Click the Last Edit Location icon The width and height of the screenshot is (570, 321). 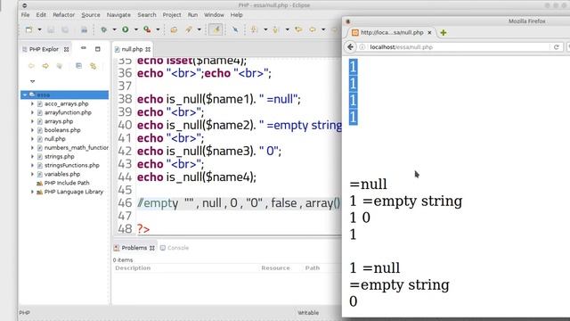coord(298,29)
